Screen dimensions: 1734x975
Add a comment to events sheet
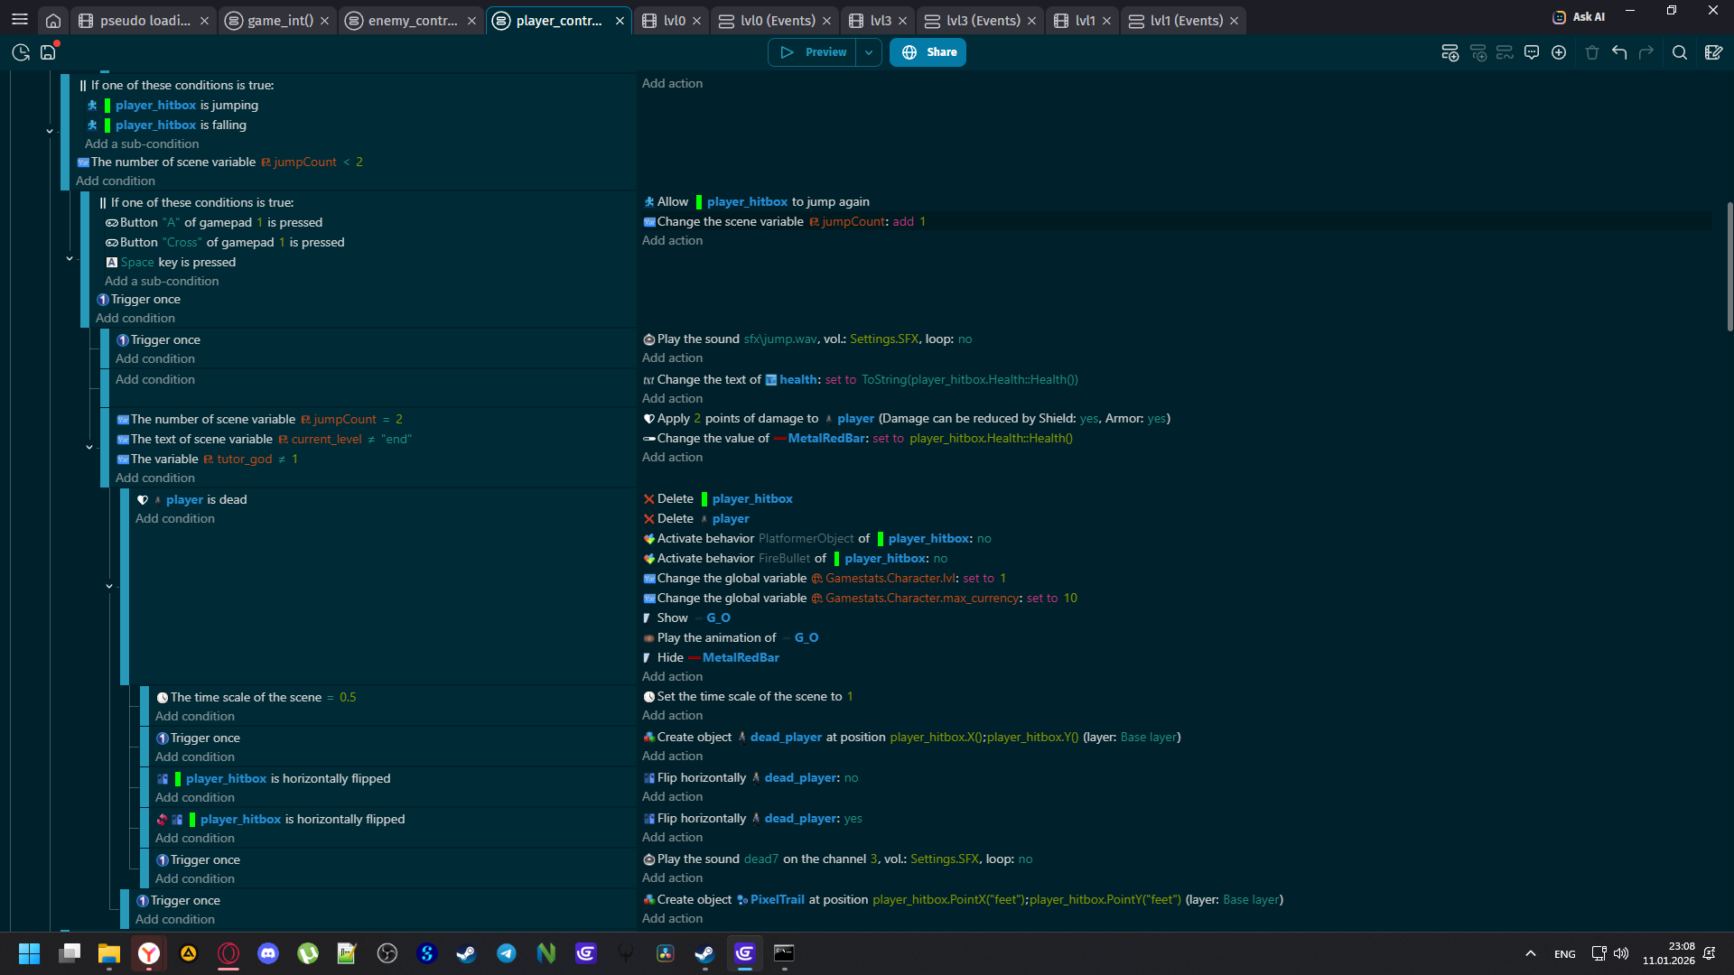click(1531, 52)
